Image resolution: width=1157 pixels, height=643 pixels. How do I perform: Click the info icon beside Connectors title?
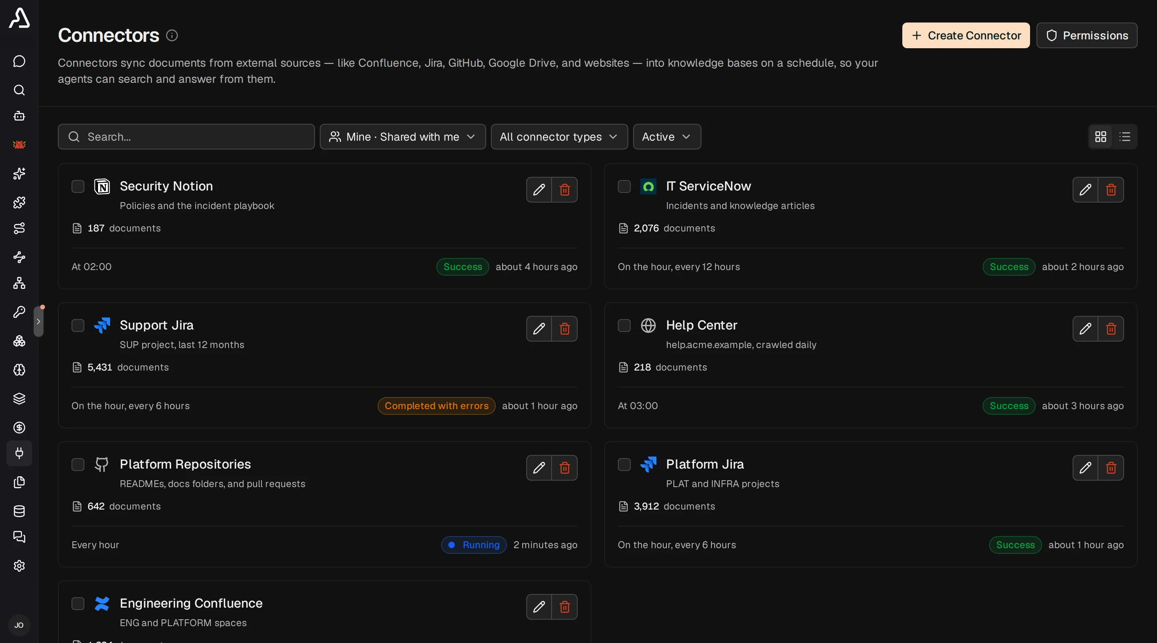coord(172,35)
